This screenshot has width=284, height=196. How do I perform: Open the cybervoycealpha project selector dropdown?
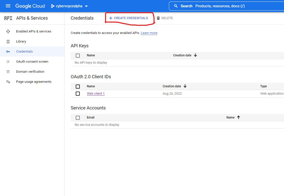click(x=69, y=6)
